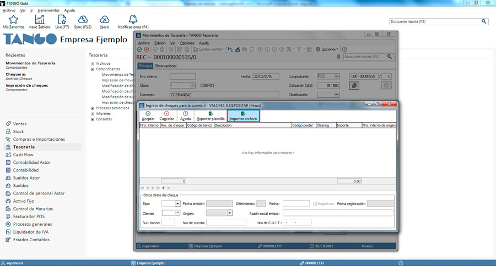Screen dimensions: 496x266
Task: Open the Cash Flow module
Action: click(x=23, y=154)
